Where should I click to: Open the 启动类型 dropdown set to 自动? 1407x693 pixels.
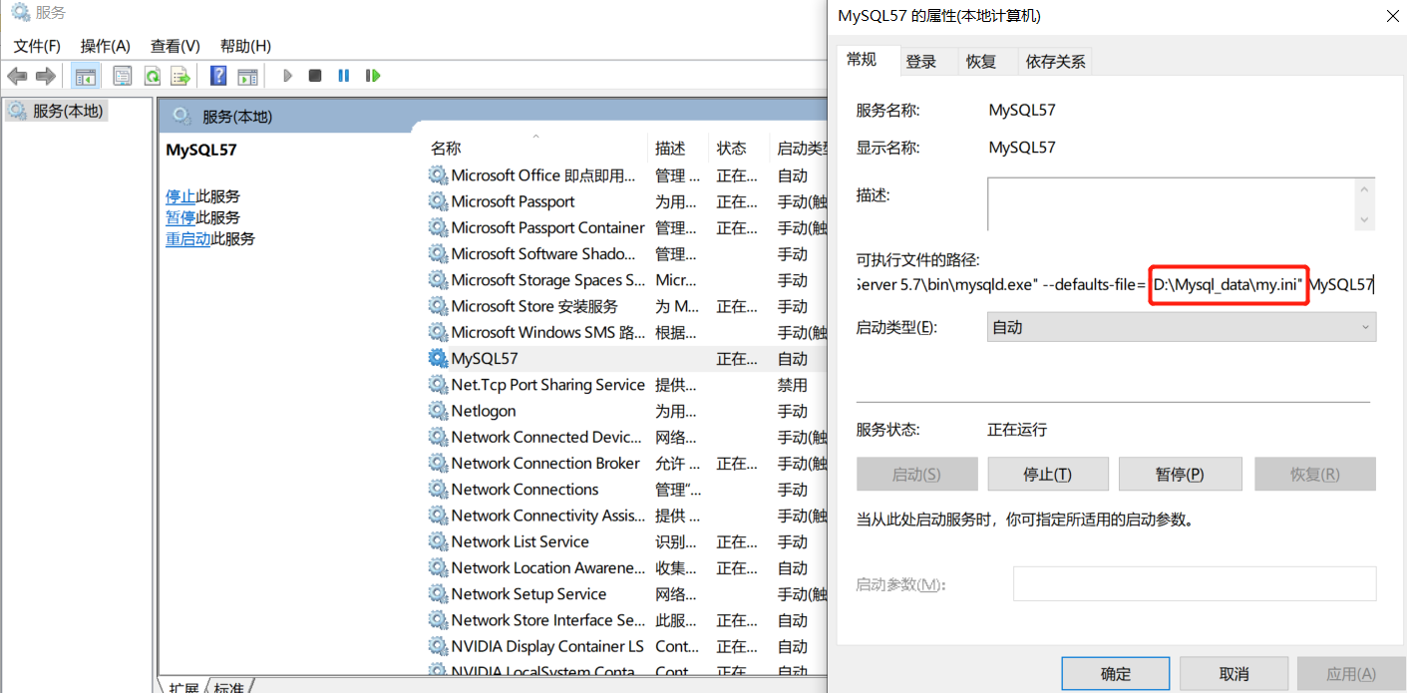(x=1182, y=327)
